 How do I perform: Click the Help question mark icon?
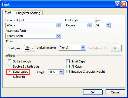[x=117, y=4]
